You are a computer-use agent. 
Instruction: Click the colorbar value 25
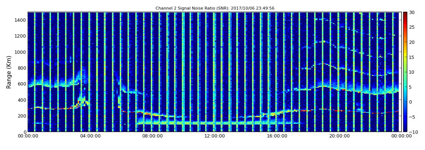coord(412,27)
